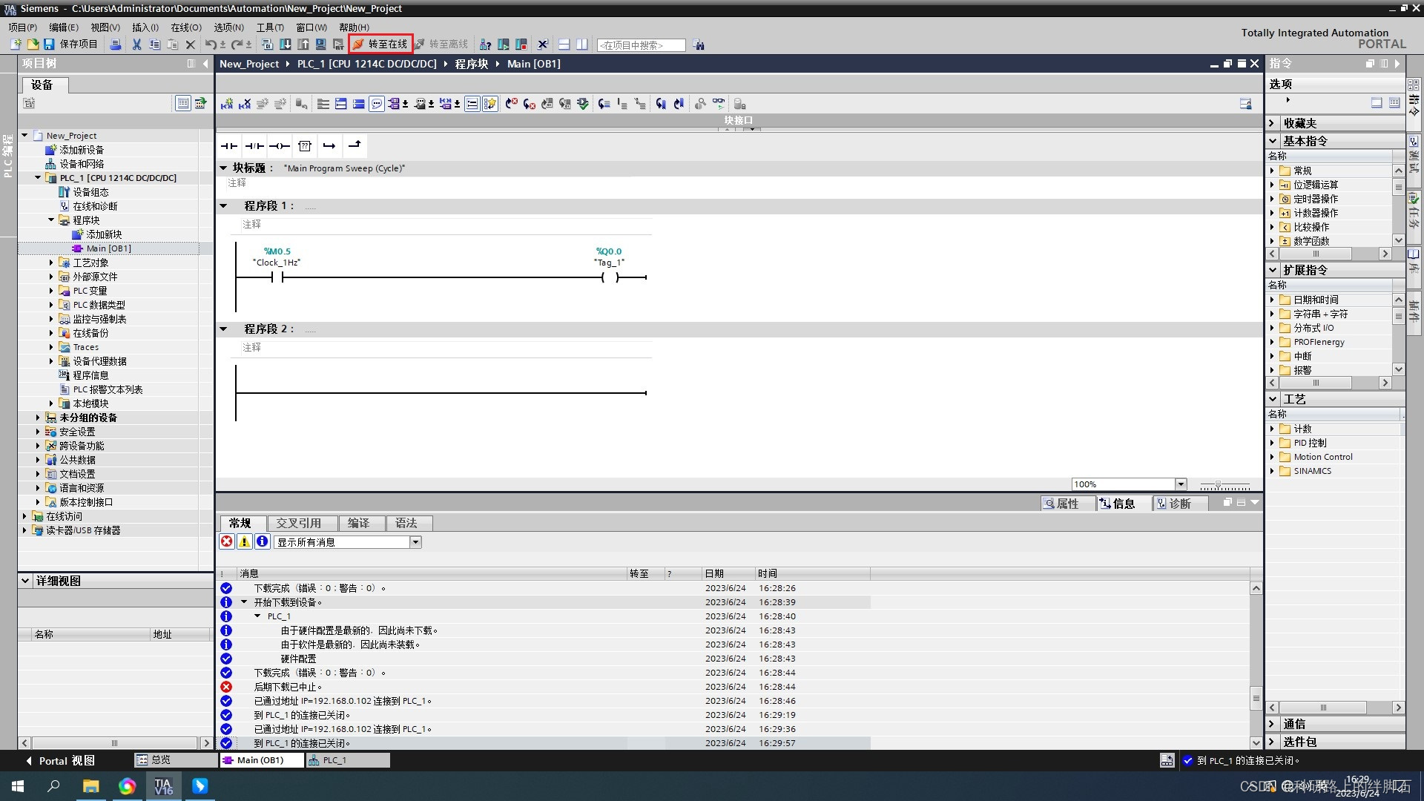
Task: Collapse 程序段 1 network
Action: coord(223,205)
